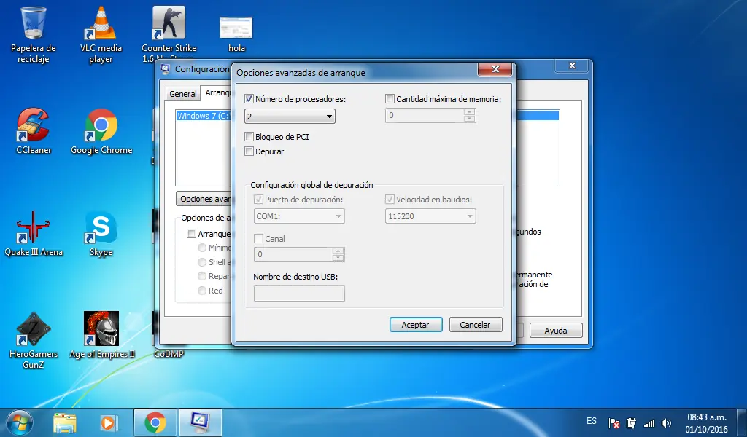Select the VLC media player shortcut
The image size is (747, 437).
click(101, 35)
